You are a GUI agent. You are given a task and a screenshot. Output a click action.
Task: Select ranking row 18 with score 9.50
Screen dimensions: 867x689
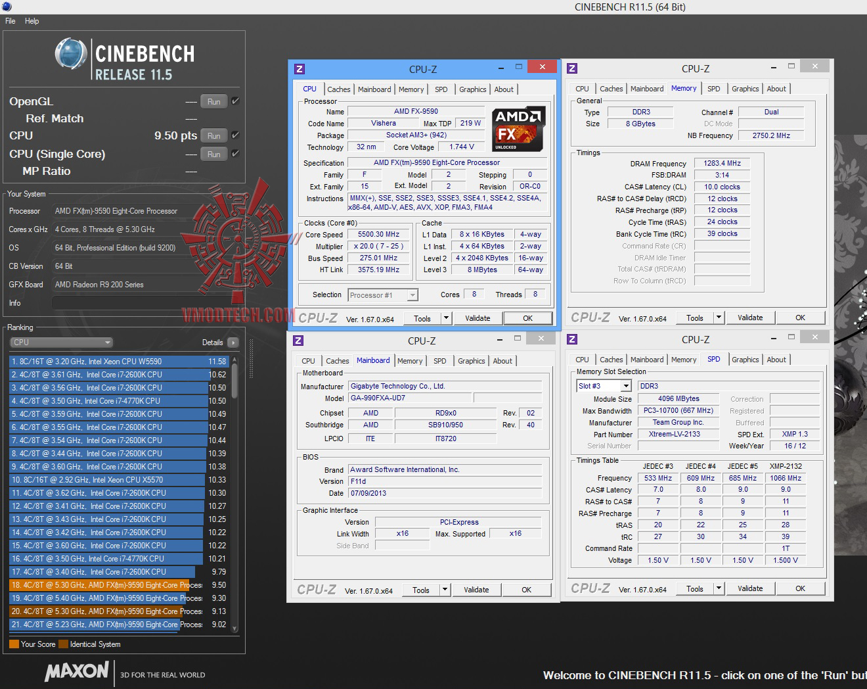(x=119, y=585)
